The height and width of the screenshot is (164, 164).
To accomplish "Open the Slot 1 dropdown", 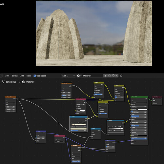I will (x=68, y=76).
